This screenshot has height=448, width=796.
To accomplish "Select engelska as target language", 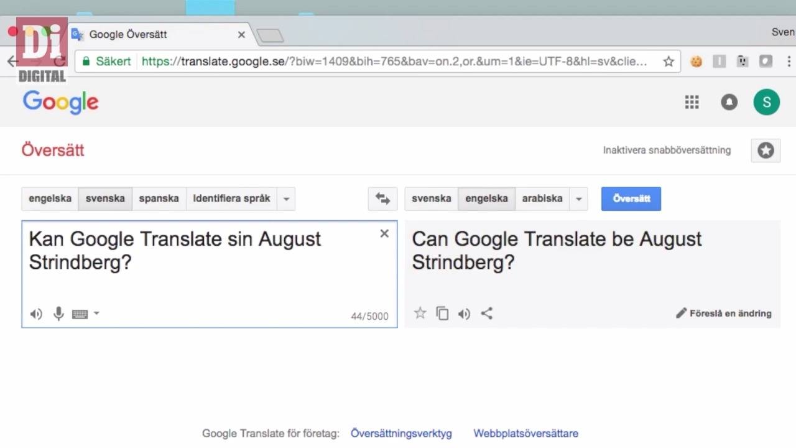I will (486, 199).
